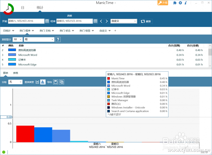Select line chart type icon
The width and height of the screenshot is (212, 155).
pyautogui.click(x=37, y=82)
